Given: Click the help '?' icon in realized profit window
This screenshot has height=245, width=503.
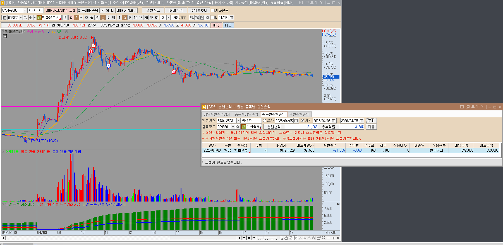Looking at the screenshot, I should coord(482,107).
